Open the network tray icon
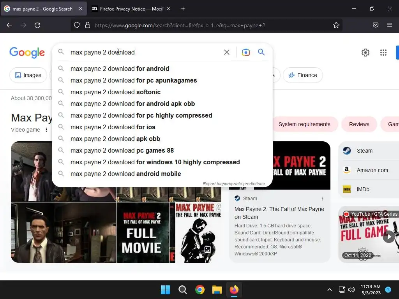This screenshot has height=299, width=399. pos(342,290)
